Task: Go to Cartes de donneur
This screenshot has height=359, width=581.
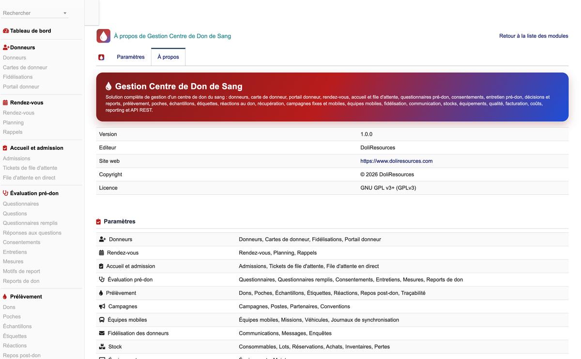Action: click(25, 68)
